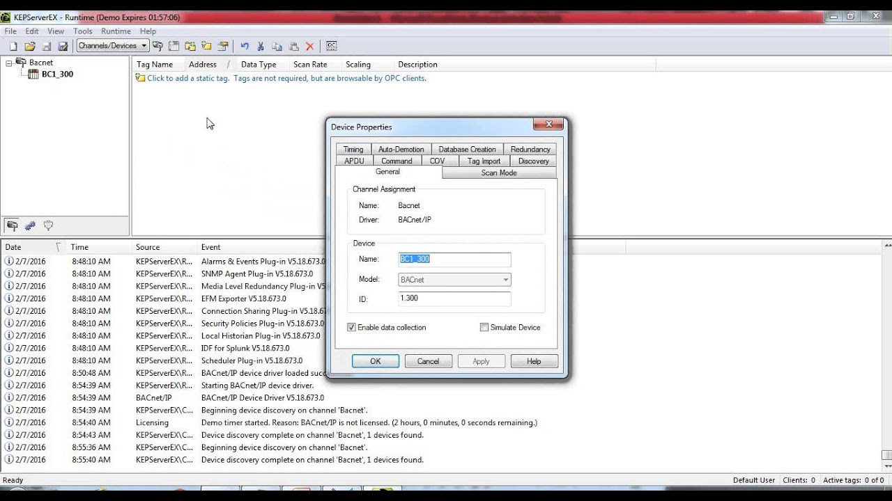Viewport: 892px width, 501px height.
Task: Select the channel view icon below tree
Action: 12,225
